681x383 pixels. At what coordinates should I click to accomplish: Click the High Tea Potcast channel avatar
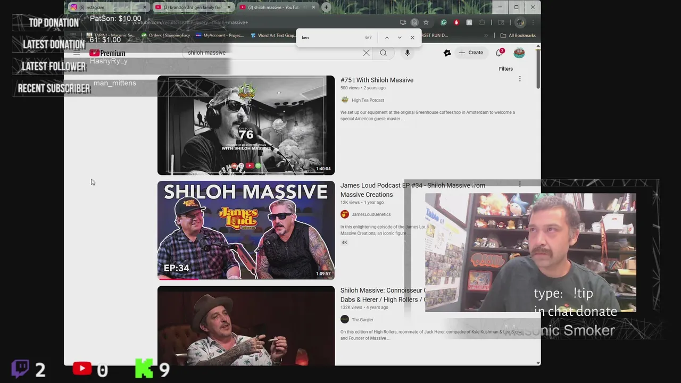[345, 100]
